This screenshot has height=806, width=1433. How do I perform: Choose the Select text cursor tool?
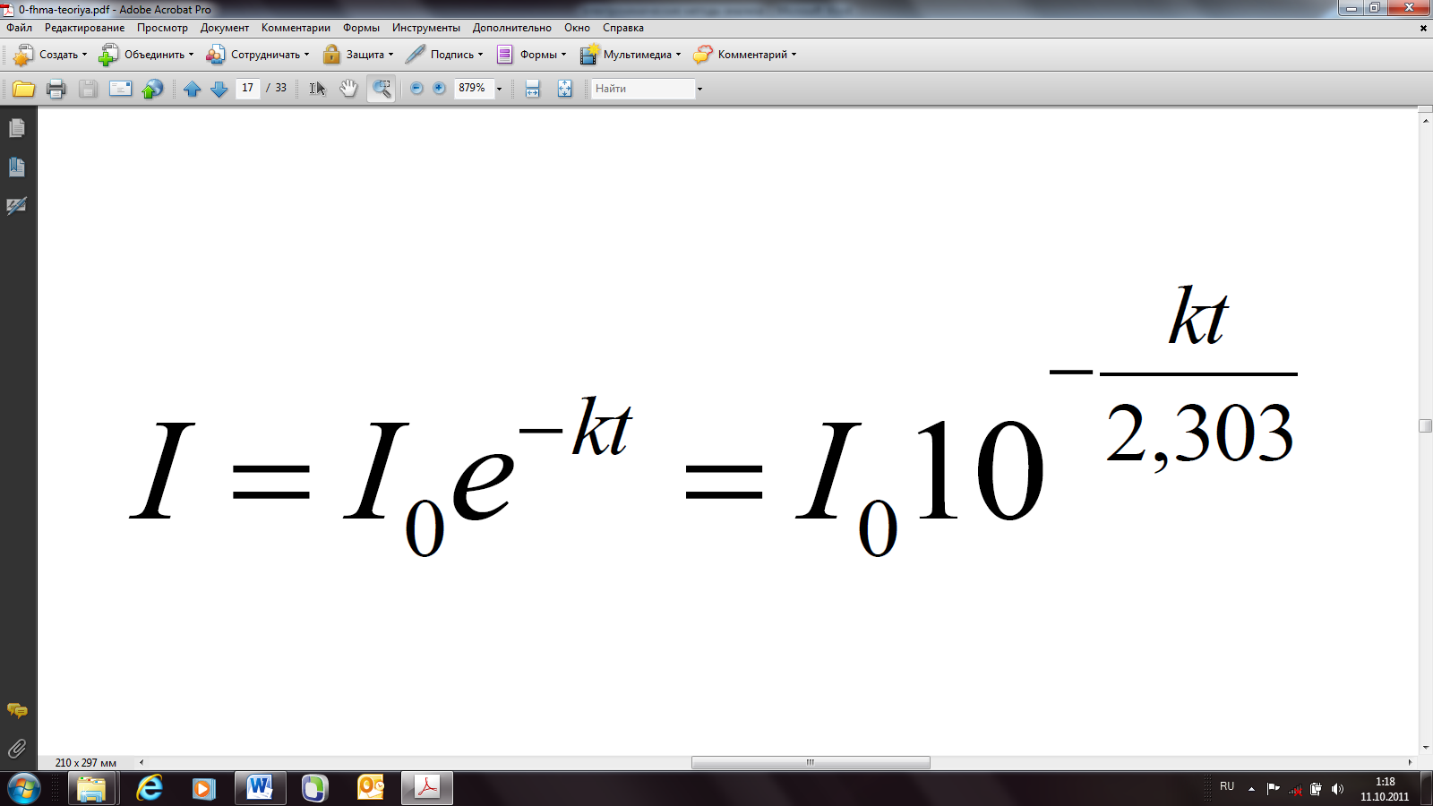pyautogui.click(x=317, y=89)
